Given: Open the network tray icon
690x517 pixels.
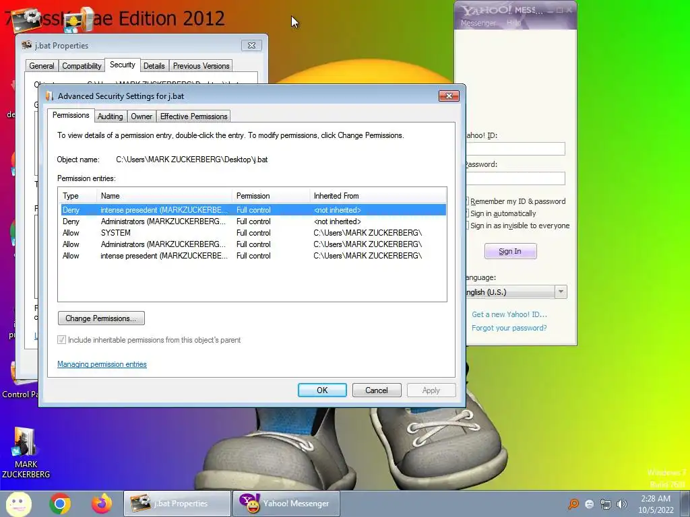Looking at the screenshot, I should click(606, 504).
